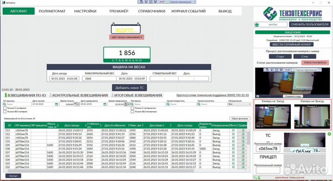Click graph icon in row 113
The width and height of the screenshot is (333, 181).
(243, 131)
